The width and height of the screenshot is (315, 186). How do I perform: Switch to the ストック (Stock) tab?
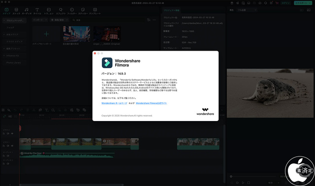(x=16, y=11)
